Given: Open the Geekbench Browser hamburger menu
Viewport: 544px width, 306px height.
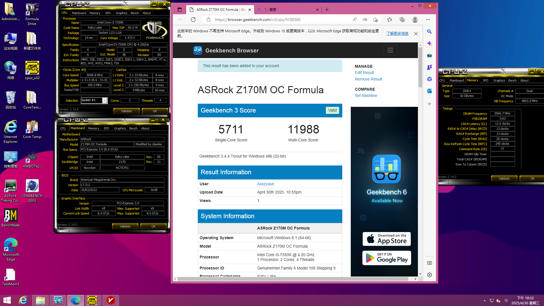Looking at the screenshot, I should pos(390,50).
